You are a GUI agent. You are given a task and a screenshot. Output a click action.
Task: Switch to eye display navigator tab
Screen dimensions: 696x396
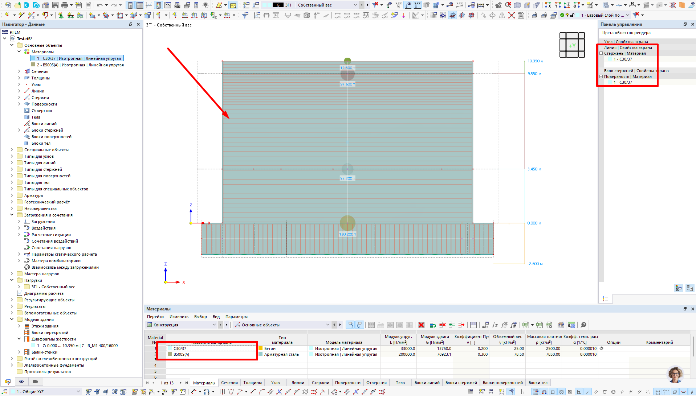click(21, 381)
